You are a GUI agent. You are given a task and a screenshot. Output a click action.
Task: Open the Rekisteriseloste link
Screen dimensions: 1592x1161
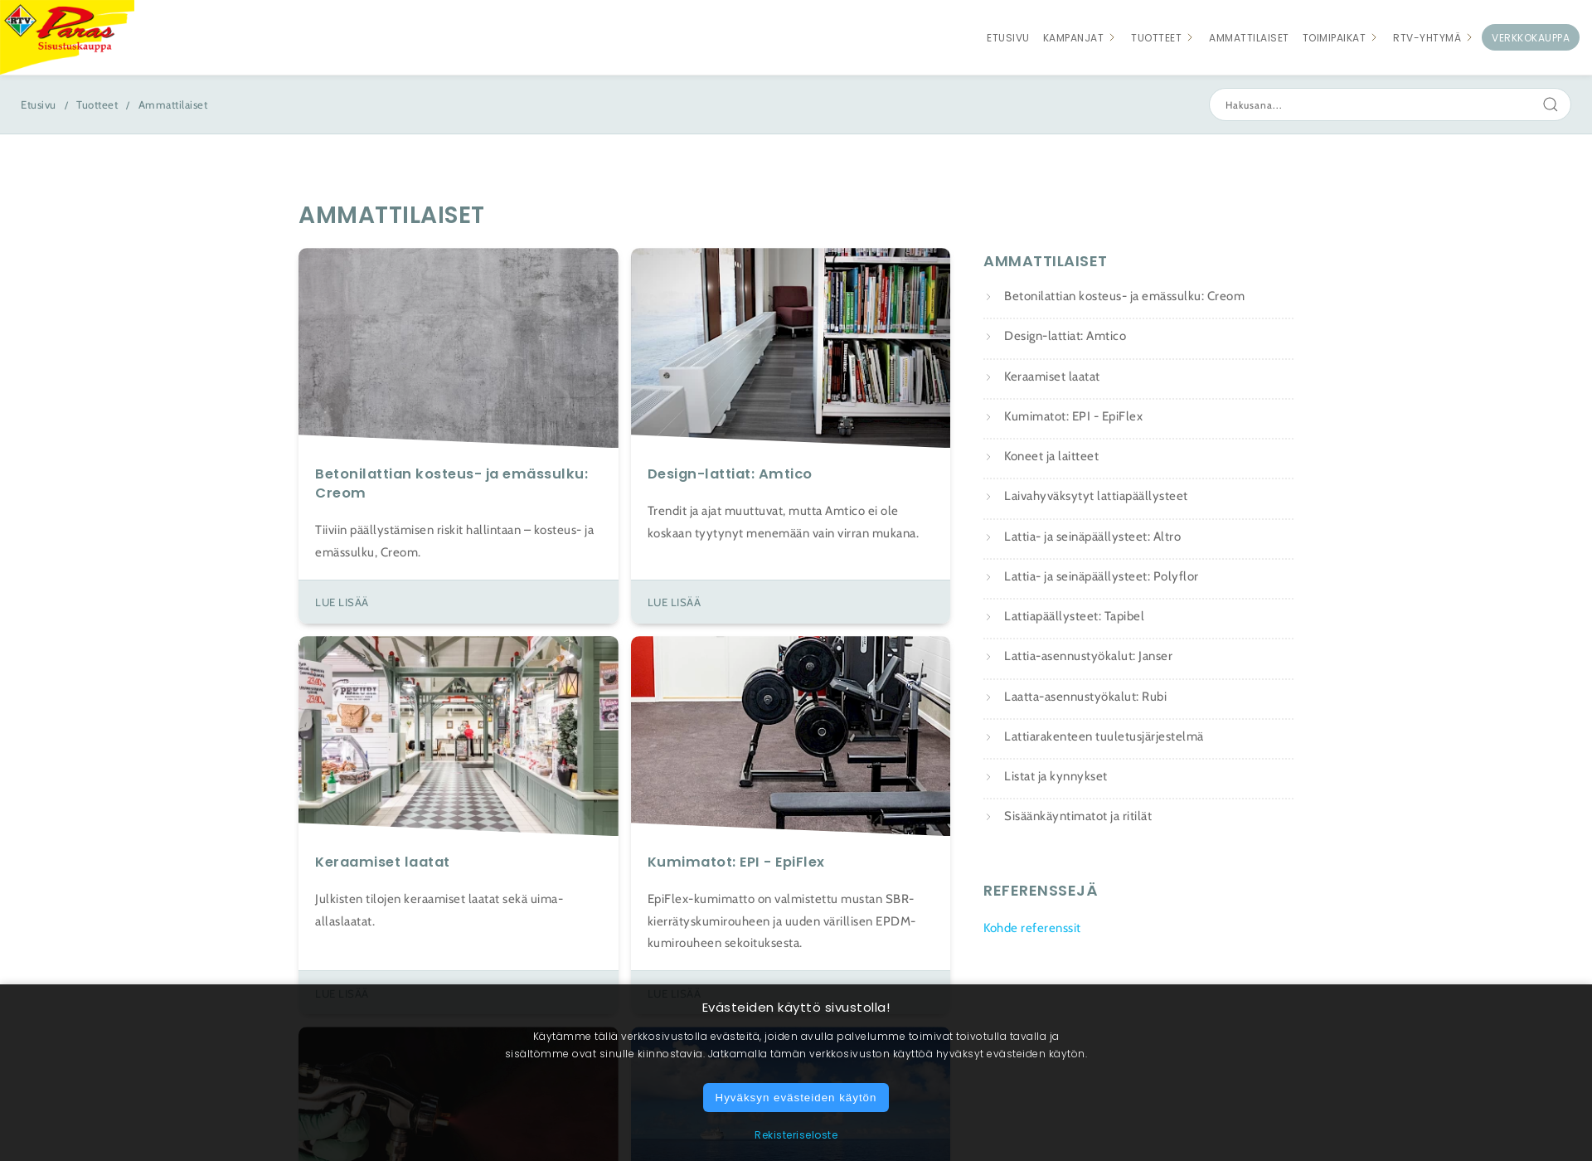tap(796, 1135)
